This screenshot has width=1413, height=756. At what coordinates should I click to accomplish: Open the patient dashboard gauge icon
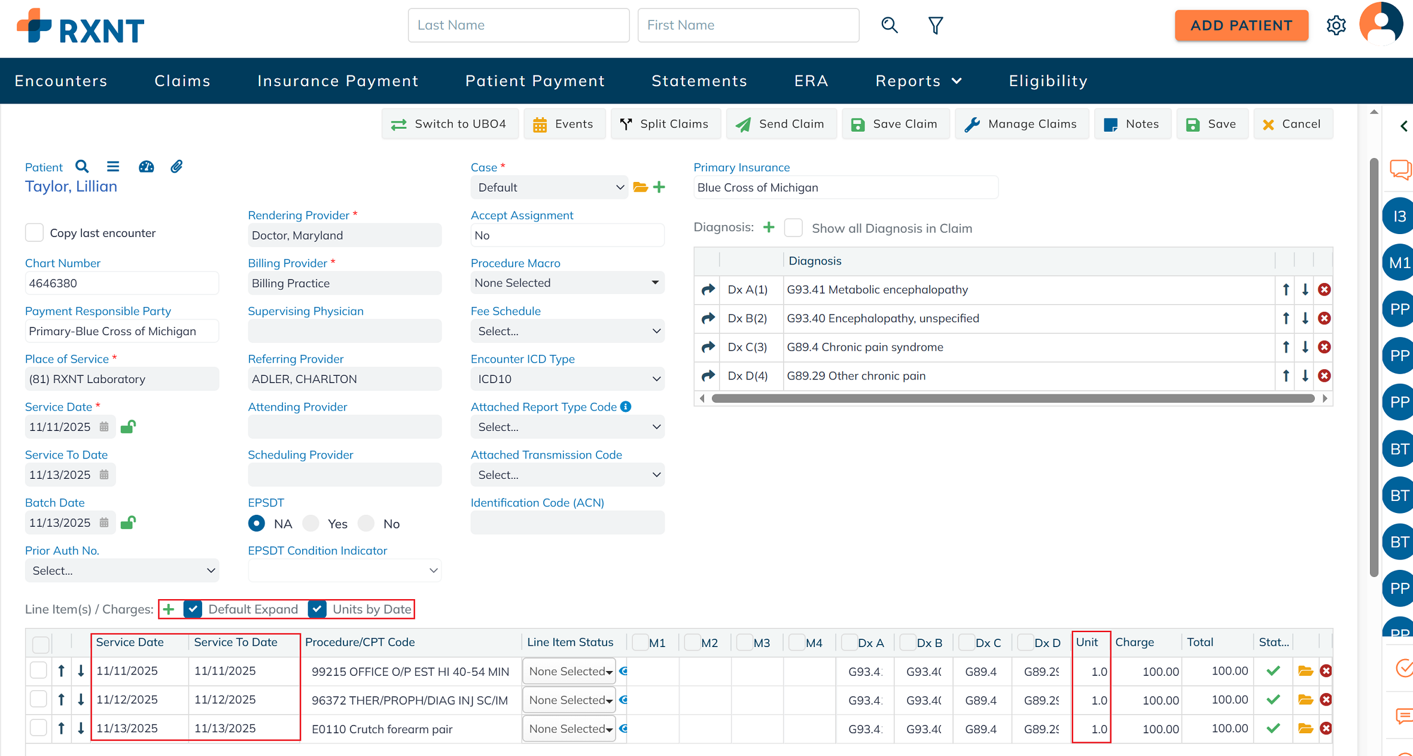click(146, 166)
